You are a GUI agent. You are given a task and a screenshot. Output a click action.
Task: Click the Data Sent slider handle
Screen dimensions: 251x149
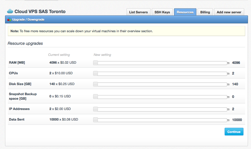[96, 120]
